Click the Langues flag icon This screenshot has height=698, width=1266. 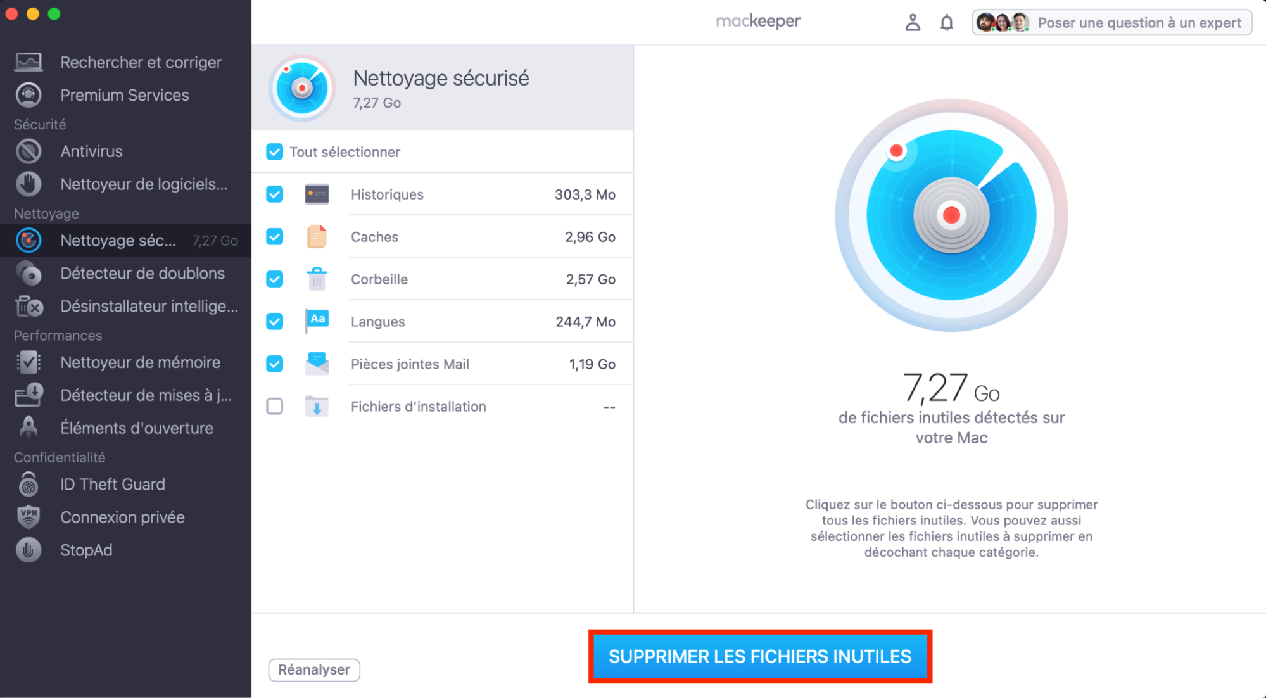pos(317,321)
